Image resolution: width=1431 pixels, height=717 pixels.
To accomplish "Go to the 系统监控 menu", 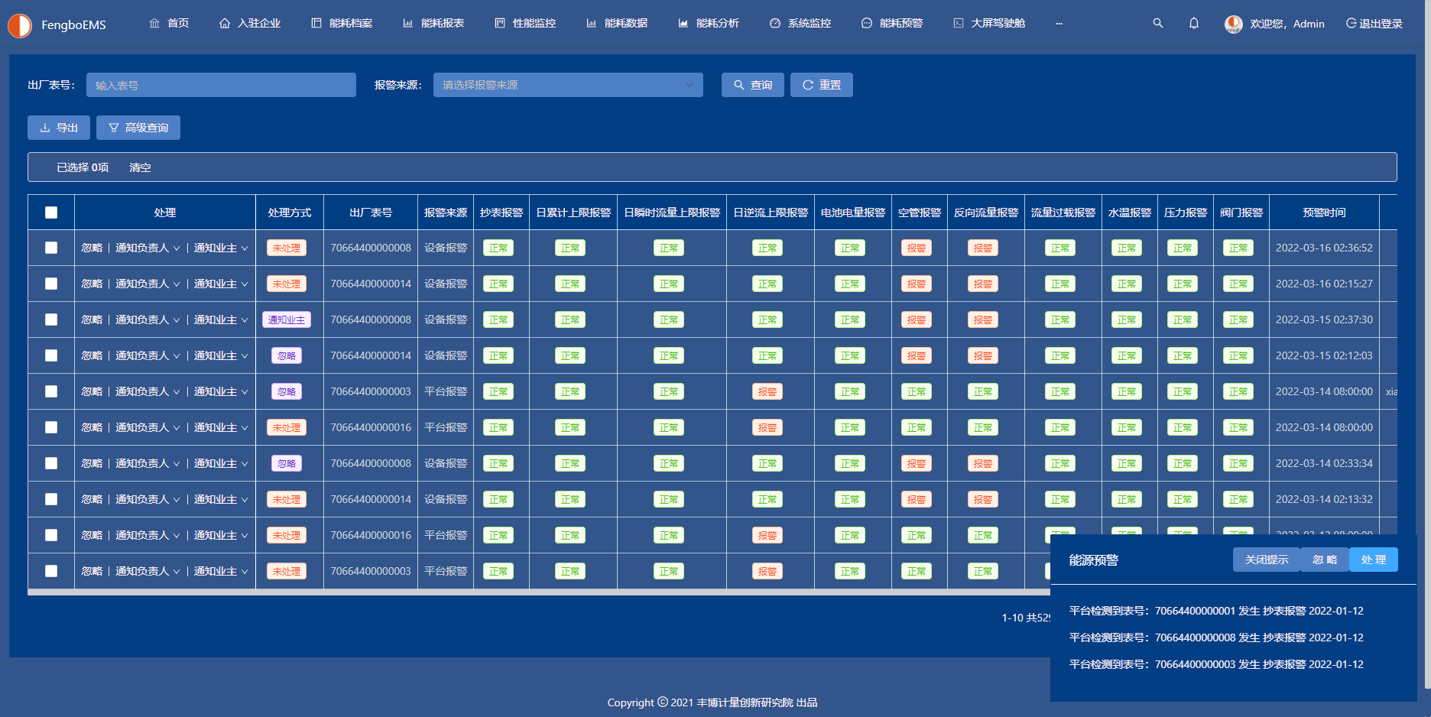I will pos(800,24).
